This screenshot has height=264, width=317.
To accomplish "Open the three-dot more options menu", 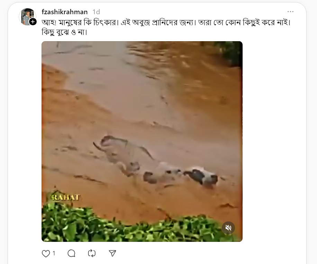I will 290,12.
